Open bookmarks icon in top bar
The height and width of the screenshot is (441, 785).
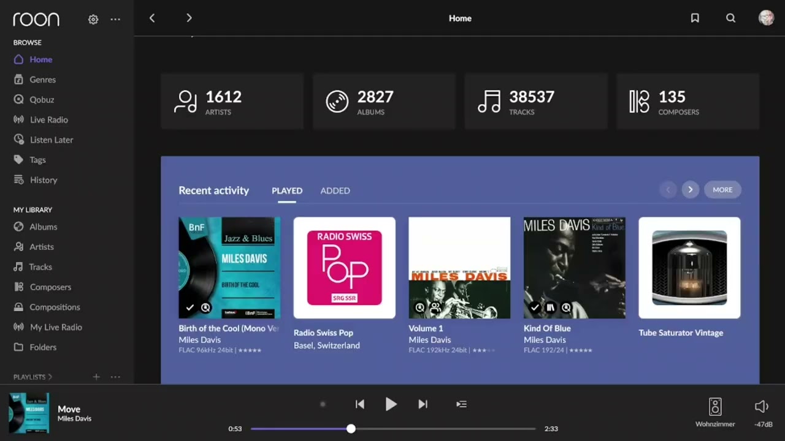click(x=695, y=18)
